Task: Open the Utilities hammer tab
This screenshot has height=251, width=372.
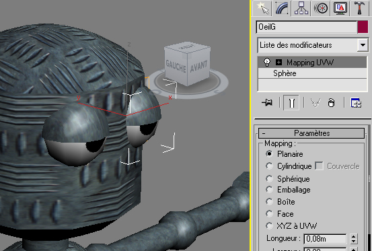Action: [359, 8]
